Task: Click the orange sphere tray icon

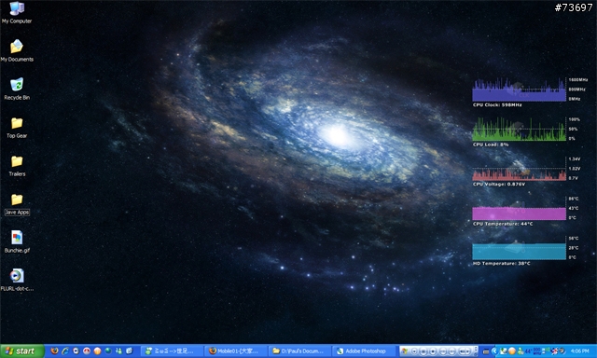Action: click(512, 351)
